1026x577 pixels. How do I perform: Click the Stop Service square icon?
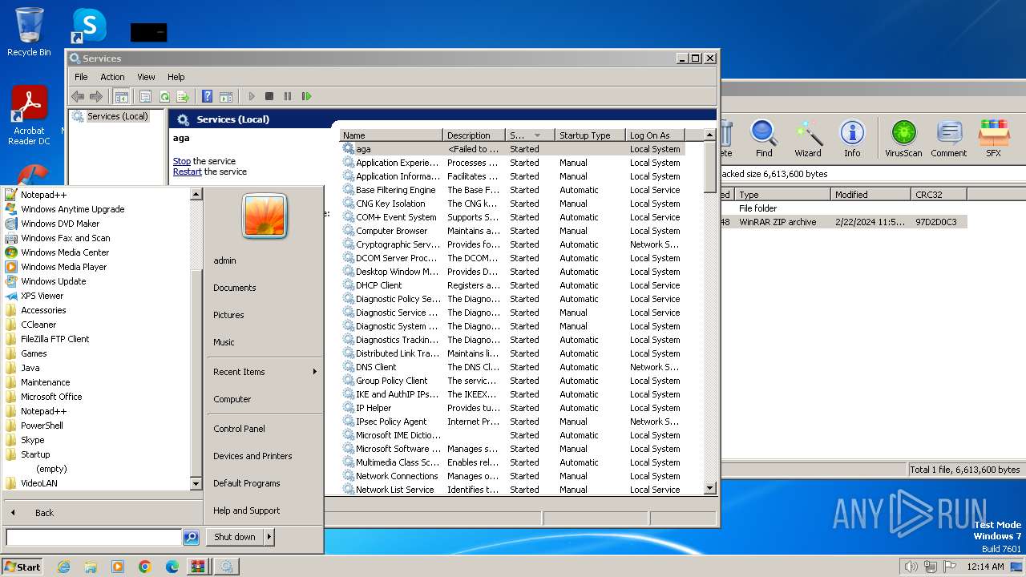pyautogui.click(x=269, y=96)
